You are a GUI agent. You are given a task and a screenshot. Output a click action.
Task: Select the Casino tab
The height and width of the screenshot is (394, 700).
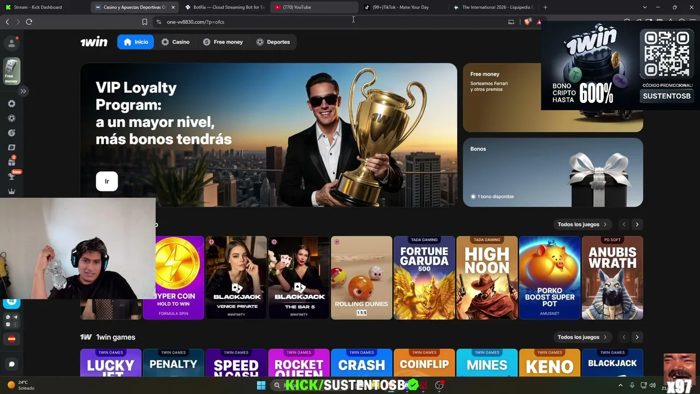tap(176, 42)
